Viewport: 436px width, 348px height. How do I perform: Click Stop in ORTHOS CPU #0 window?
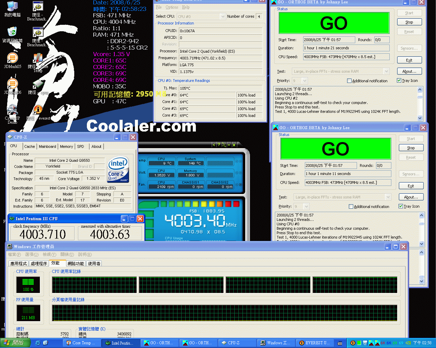pyautogui.click(x=411, y=148)
